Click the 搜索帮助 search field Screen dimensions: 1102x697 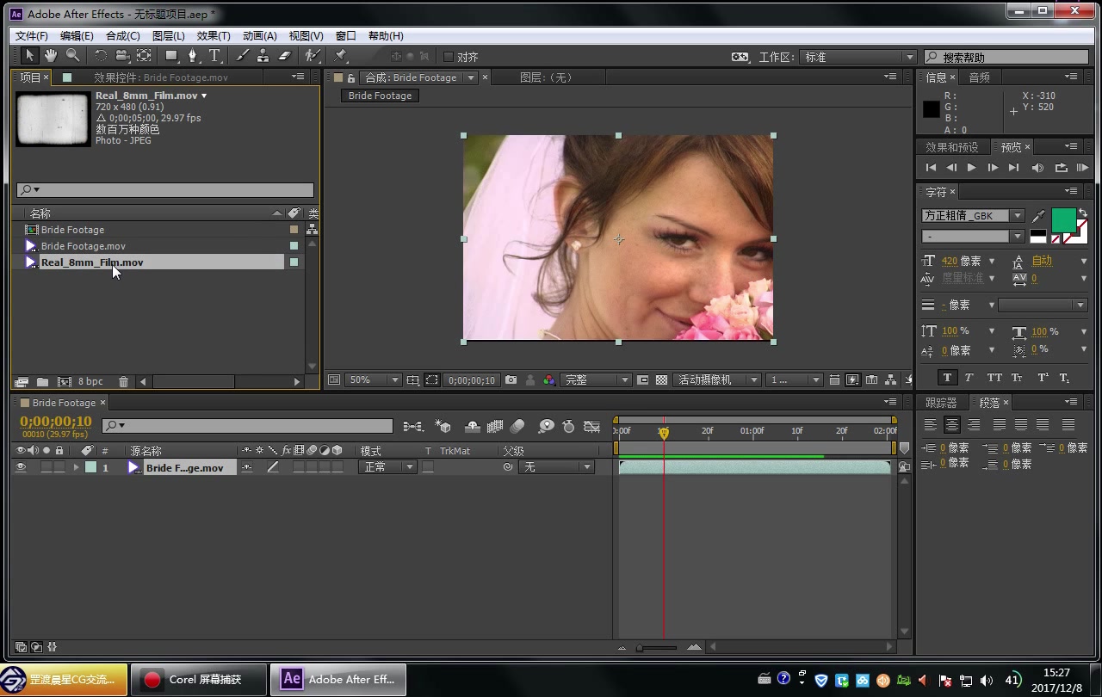tap(1006, 57)
